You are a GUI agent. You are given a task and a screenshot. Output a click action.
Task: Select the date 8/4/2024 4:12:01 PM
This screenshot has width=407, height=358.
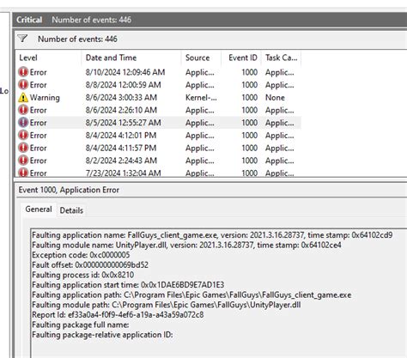pyautogui.click(x=121, y=135)
